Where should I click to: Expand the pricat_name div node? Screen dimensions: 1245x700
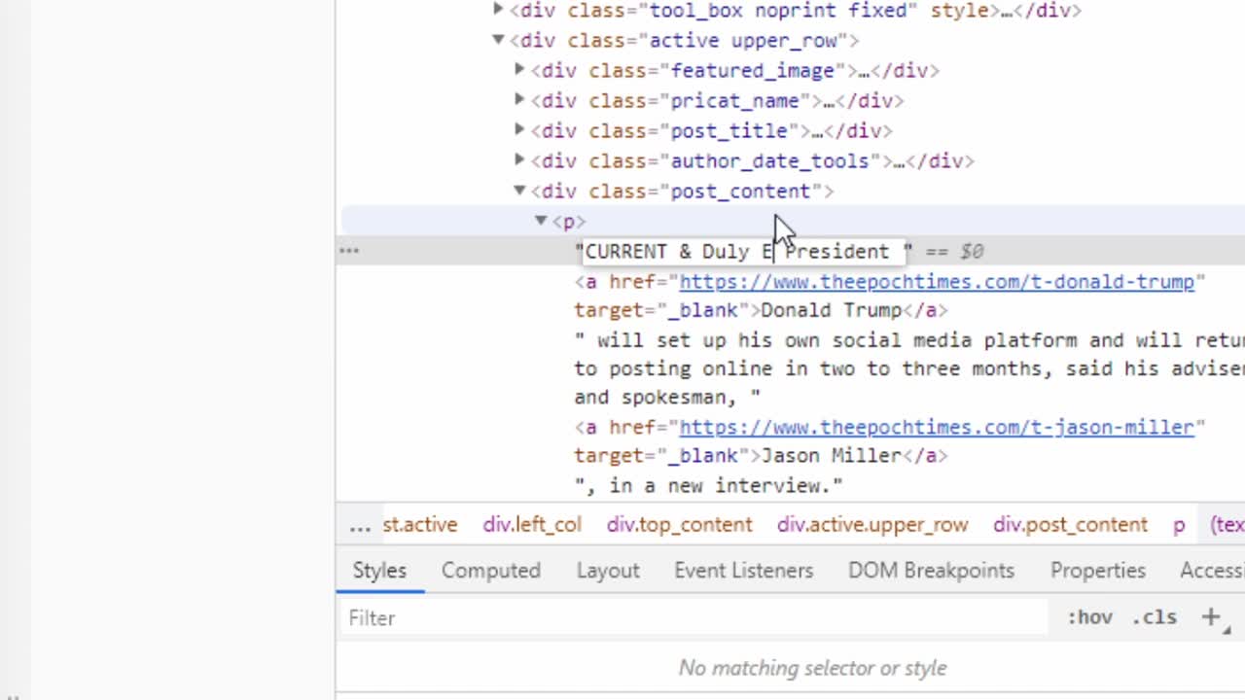(x=519, y=100)
